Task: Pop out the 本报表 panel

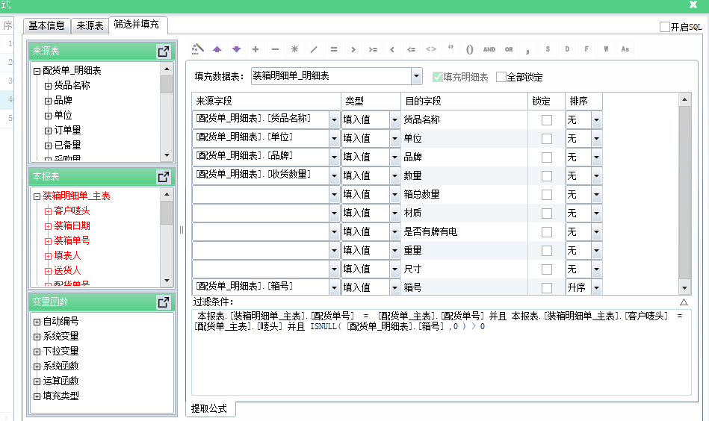Action: (164, 177)
